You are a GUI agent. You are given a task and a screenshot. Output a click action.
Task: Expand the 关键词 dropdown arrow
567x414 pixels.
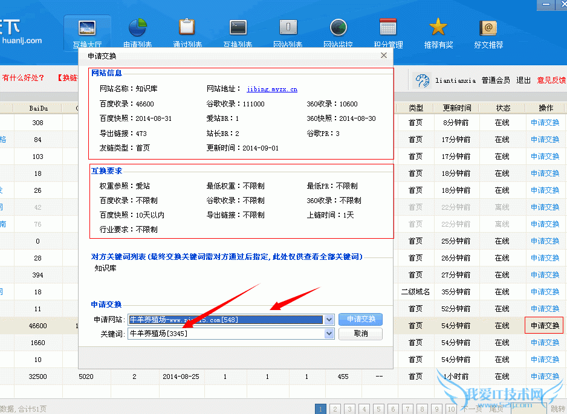point(329,334)
